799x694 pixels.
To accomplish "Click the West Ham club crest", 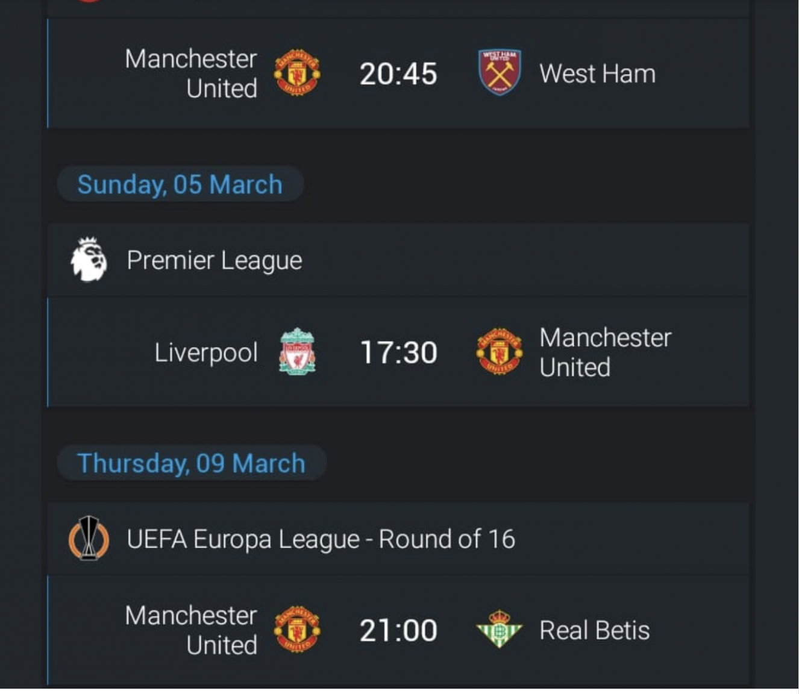I will [x=500, y=72].
